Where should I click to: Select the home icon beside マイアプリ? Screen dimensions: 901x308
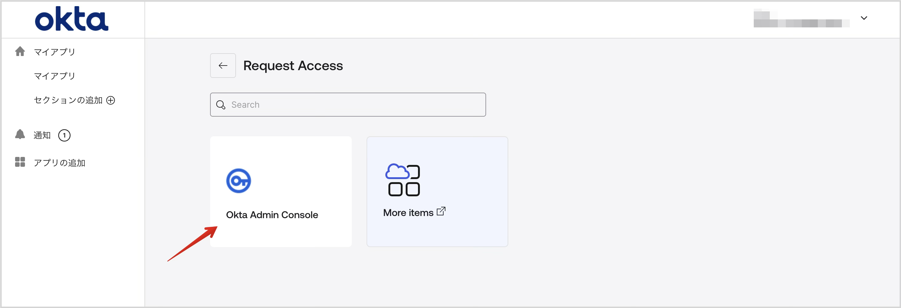coord(20,51)
